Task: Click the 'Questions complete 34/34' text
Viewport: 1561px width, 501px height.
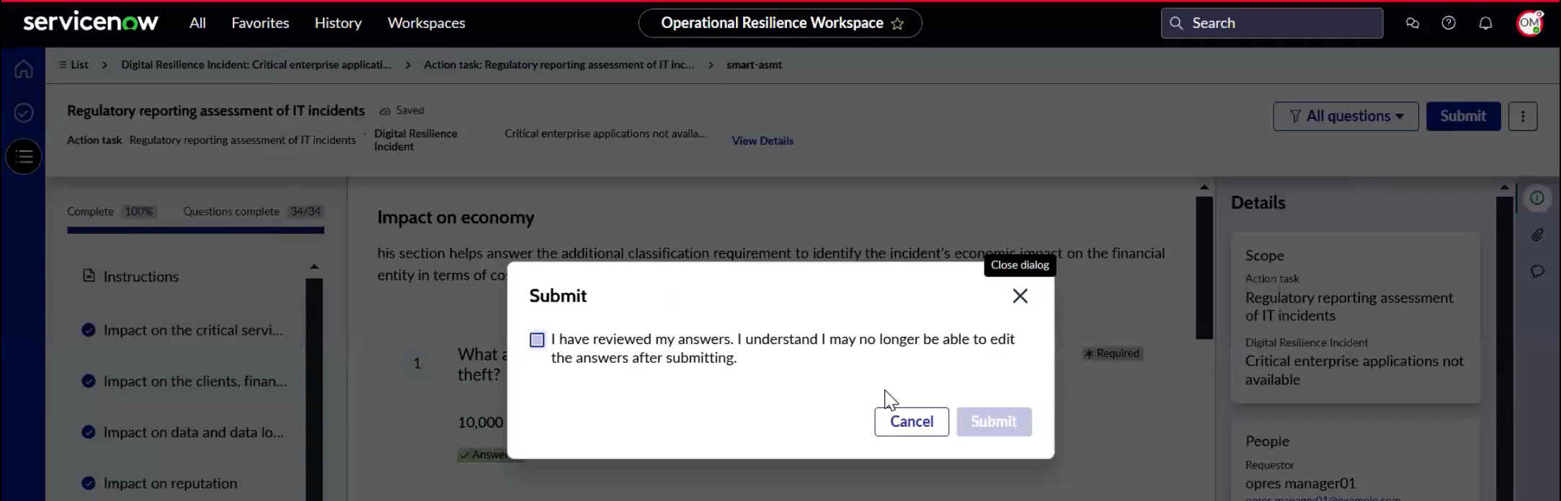Action: (252, 212)
